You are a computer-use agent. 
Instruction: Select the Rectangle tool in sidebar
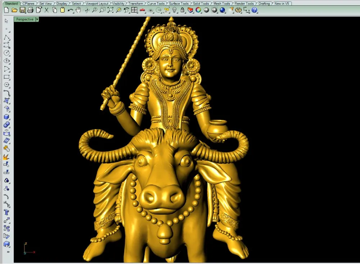[6, 77]
